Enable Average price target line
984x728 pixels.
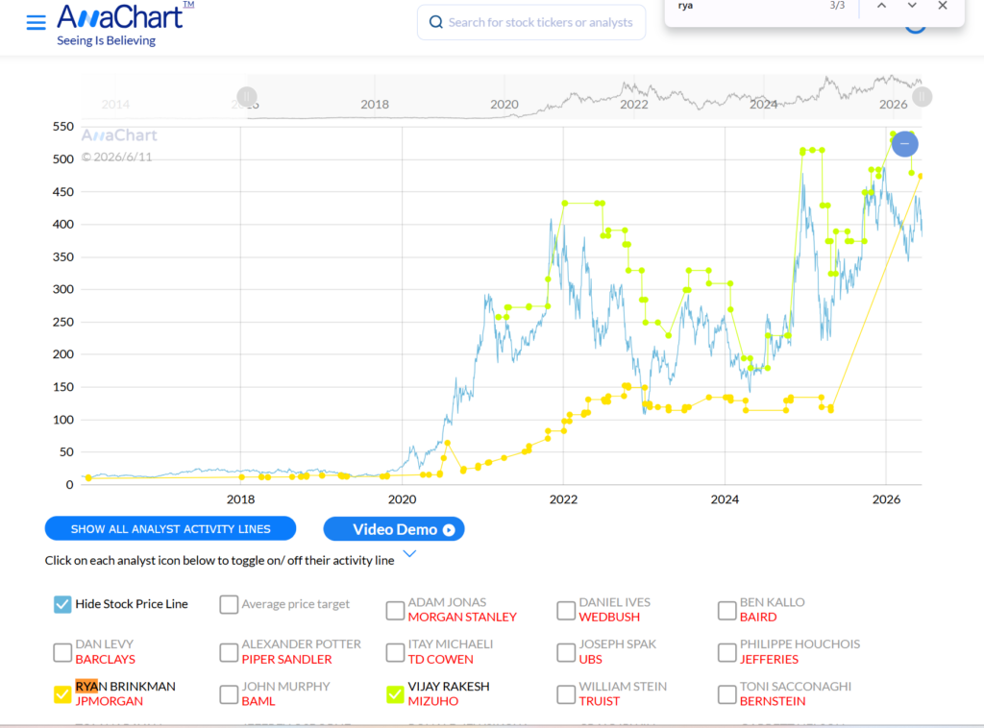coord(229,604)
